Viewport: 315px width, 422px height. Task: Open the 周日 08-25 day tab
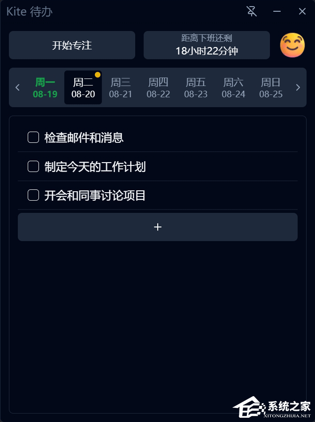coord(270,87)
